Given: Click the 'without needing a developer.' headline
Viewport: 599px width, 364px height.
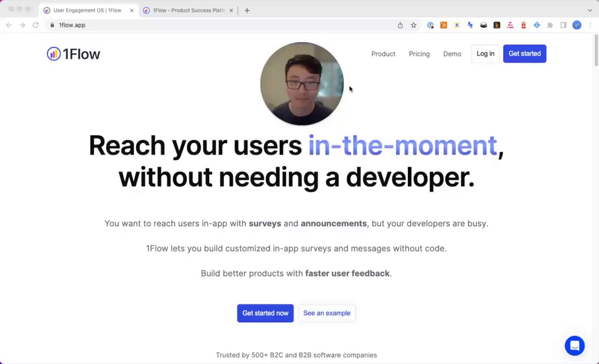Looking at the screenshot, I should (x=296, y=178).
